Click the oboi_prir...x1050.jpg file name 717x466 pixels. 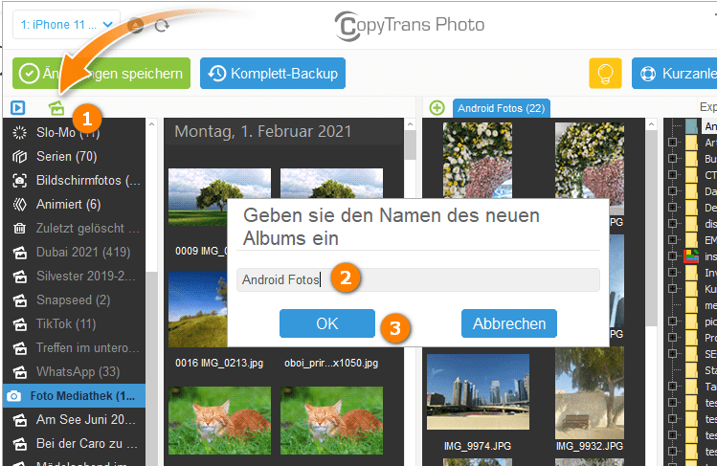331,363
